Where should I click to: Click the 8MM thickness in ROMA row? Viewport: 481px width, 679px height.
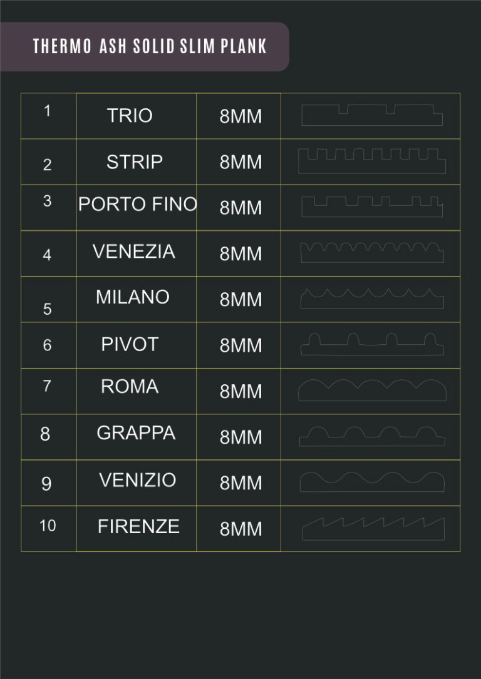[x=240, y=392]
